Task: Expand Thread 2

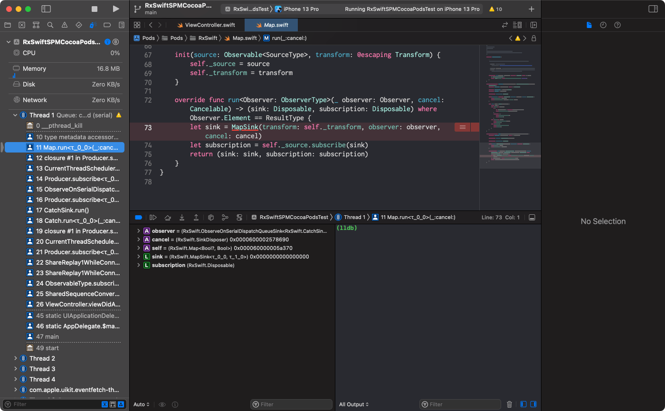Action: 15,358
